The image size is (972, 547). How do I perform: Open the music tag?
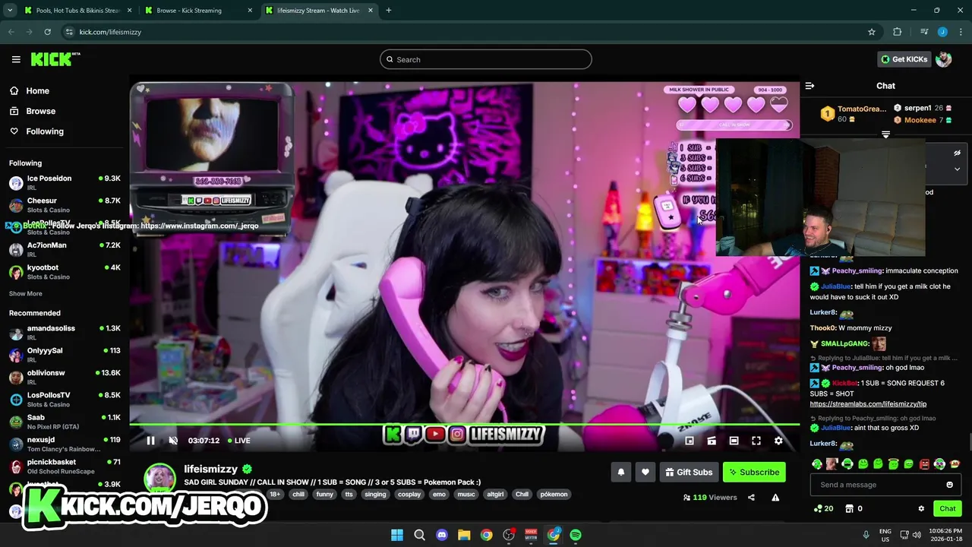pyautogui.click(x=466, y=494)
